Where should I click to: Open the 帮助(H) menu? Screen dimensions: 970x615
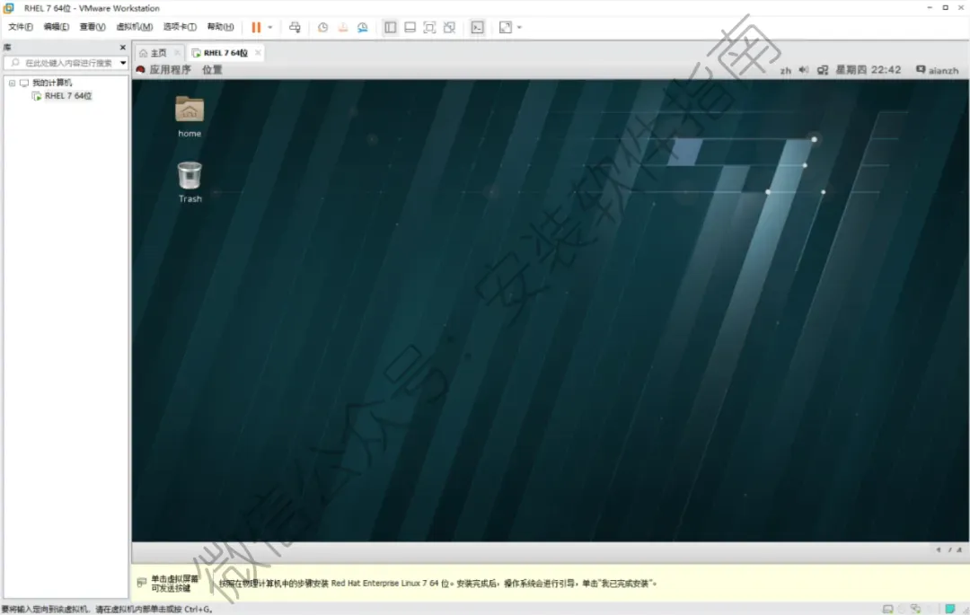220,27
